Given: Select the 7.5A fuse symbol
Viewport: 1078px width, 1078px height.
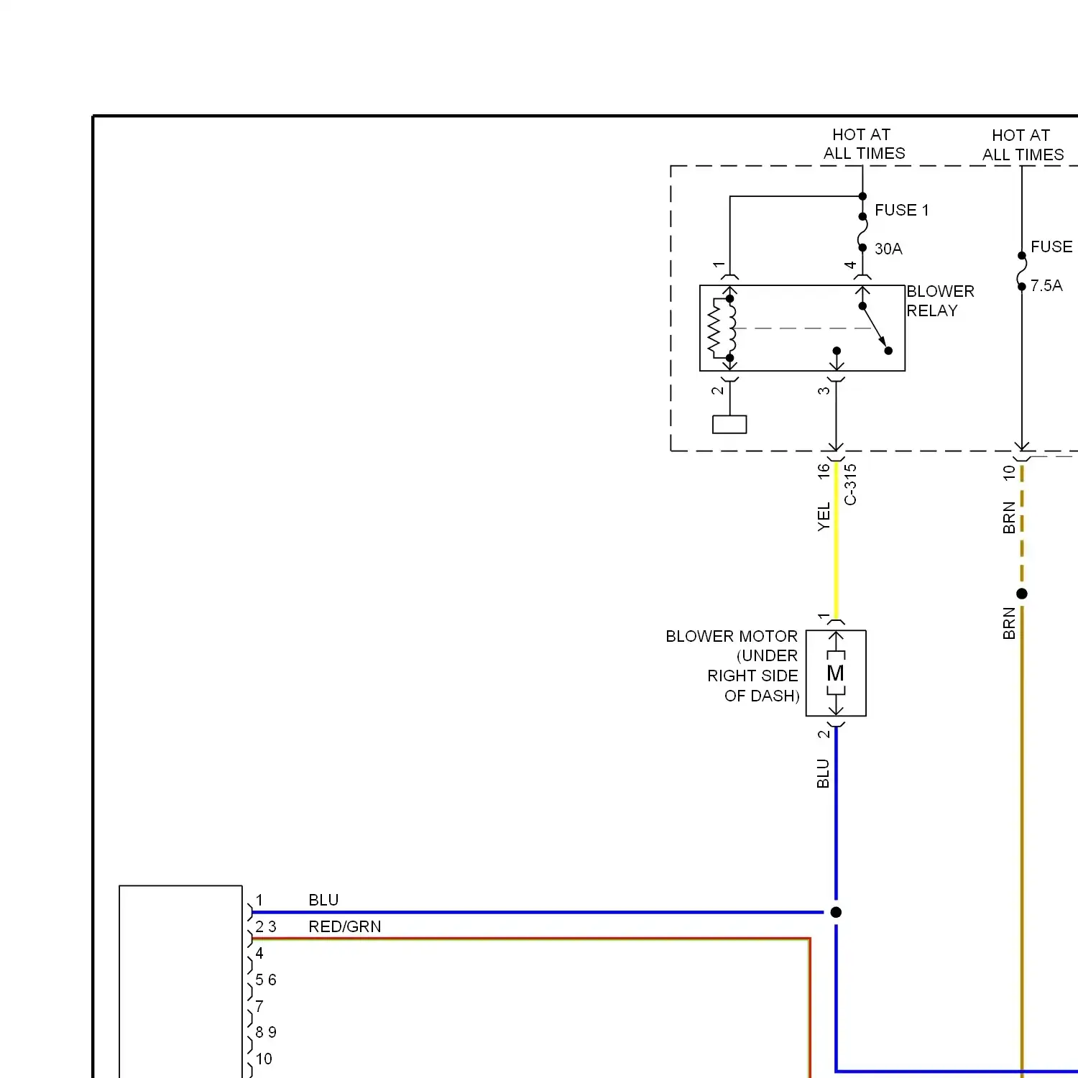Looking at the screenshot, I should (x=1022, y=271).
